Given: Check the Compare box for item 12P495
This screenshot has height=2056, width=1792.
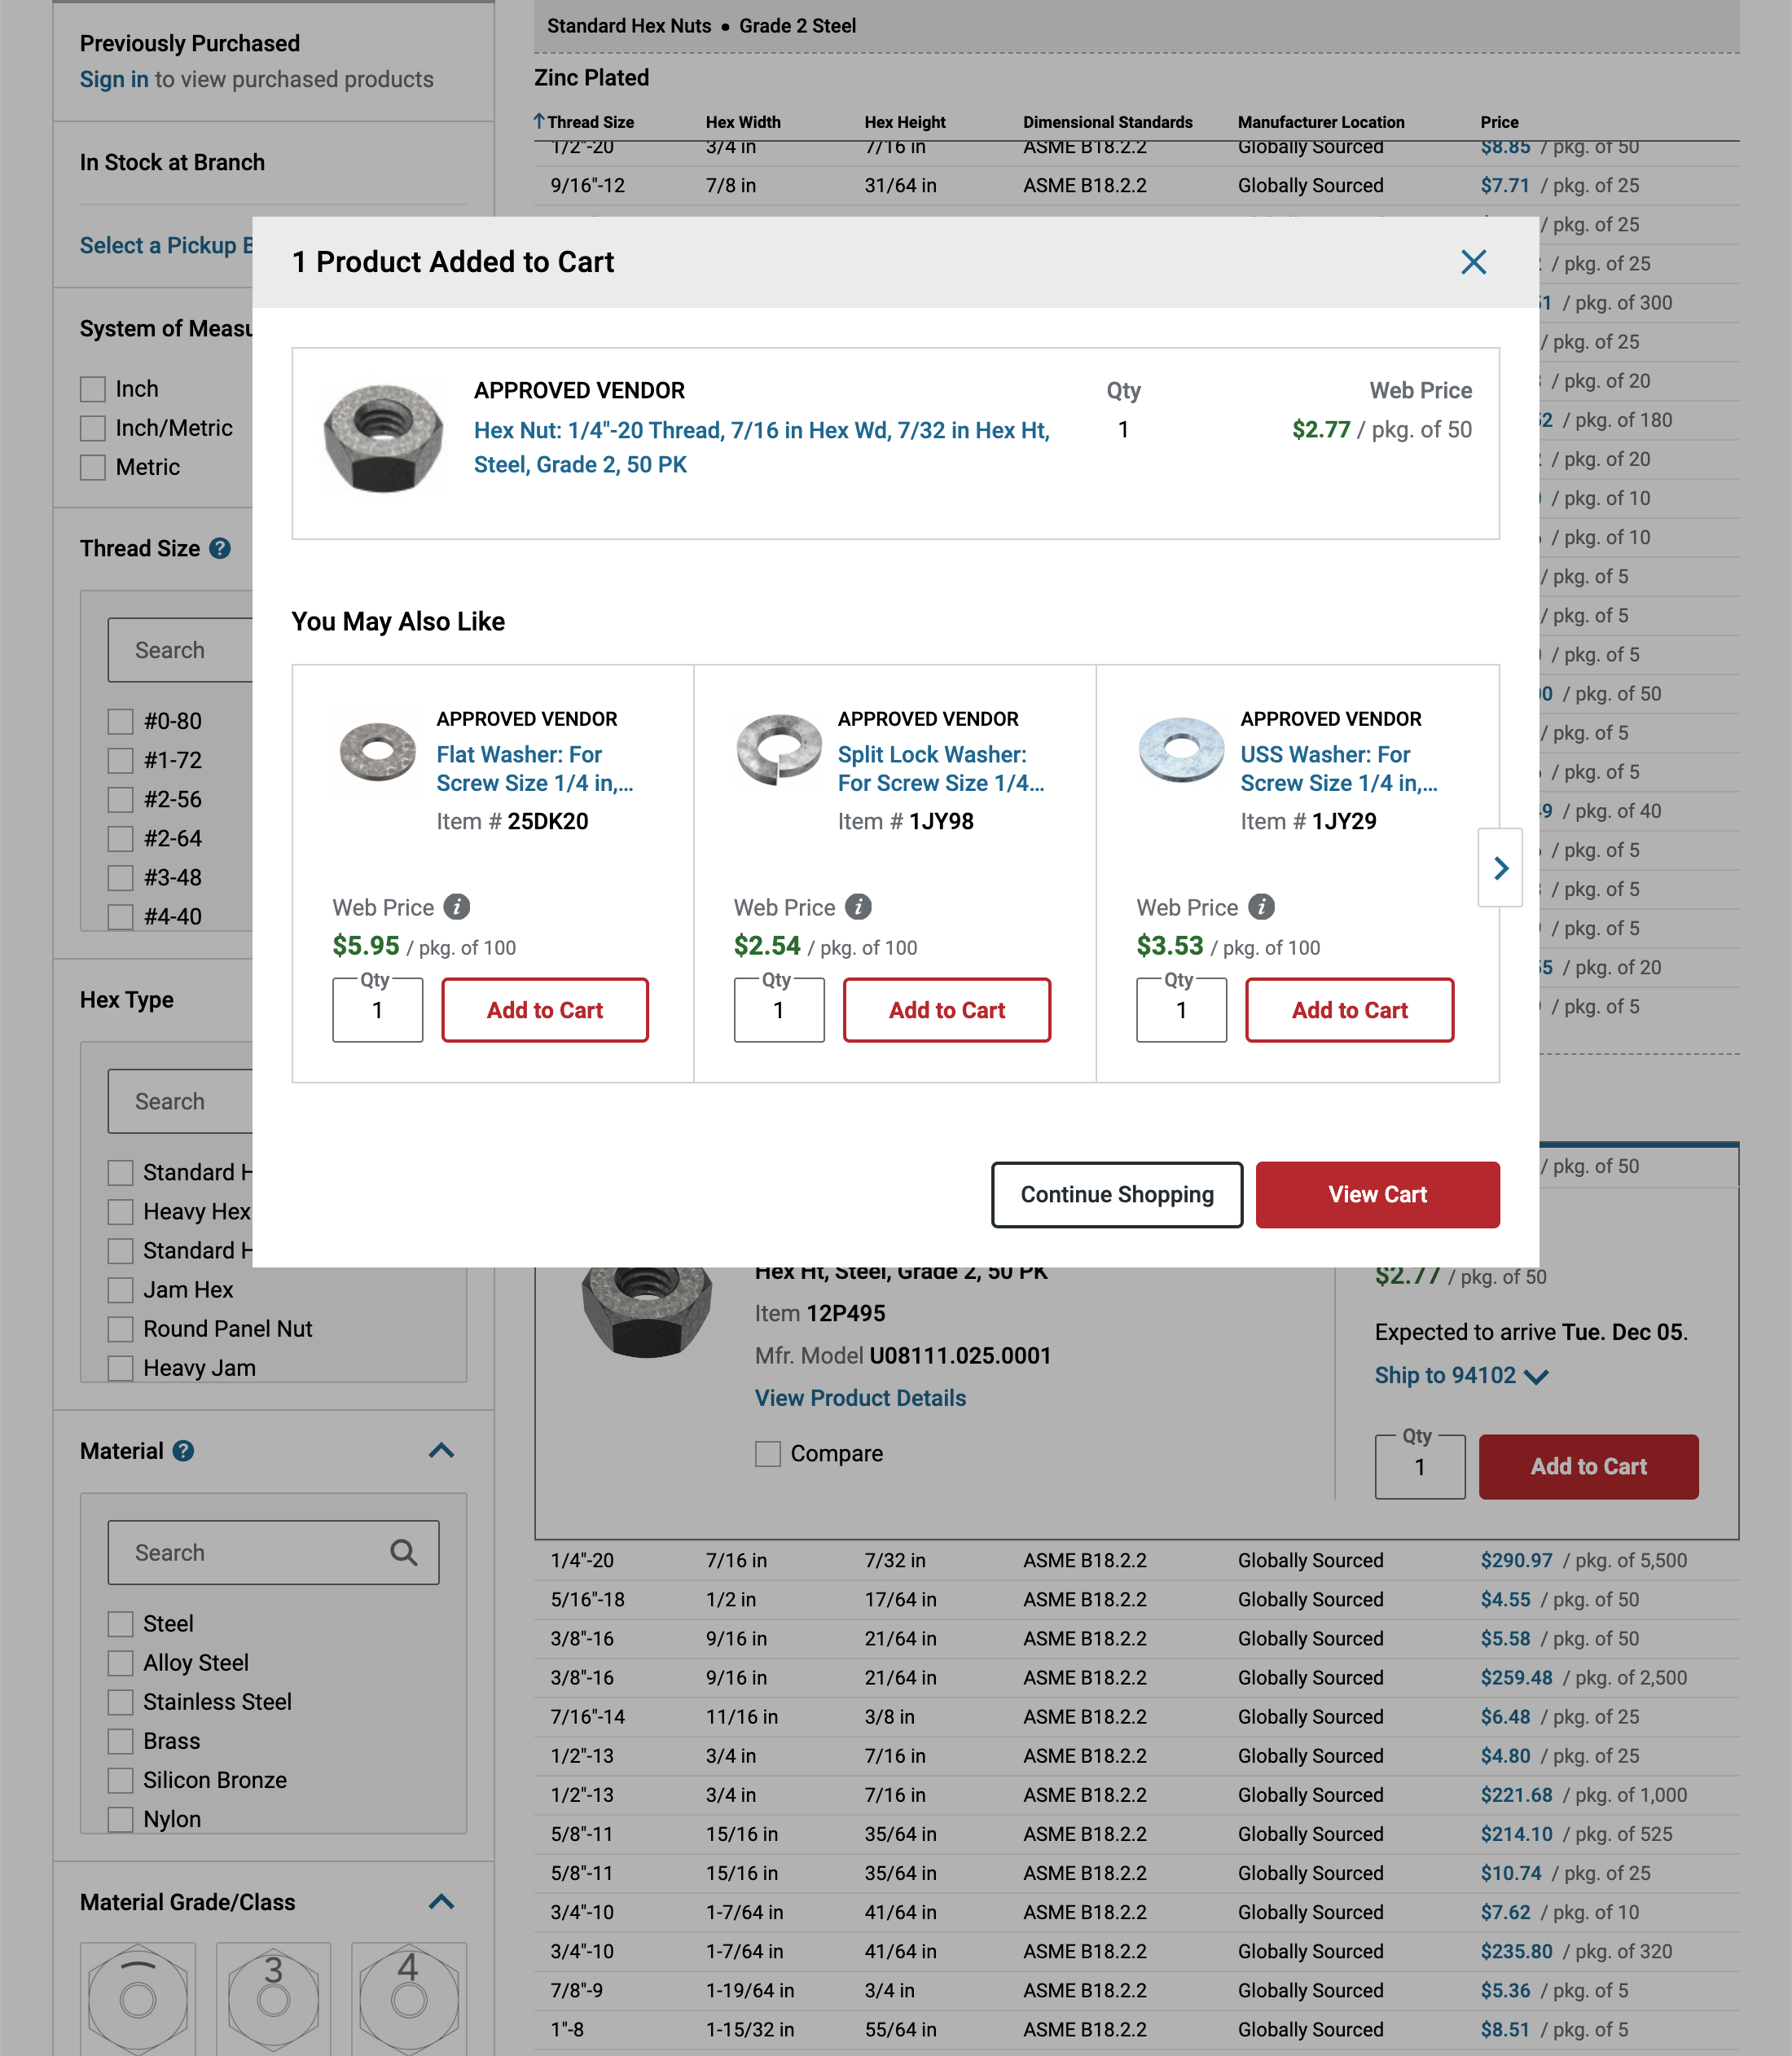Looking at the screenshot, I should [768, 1453].
